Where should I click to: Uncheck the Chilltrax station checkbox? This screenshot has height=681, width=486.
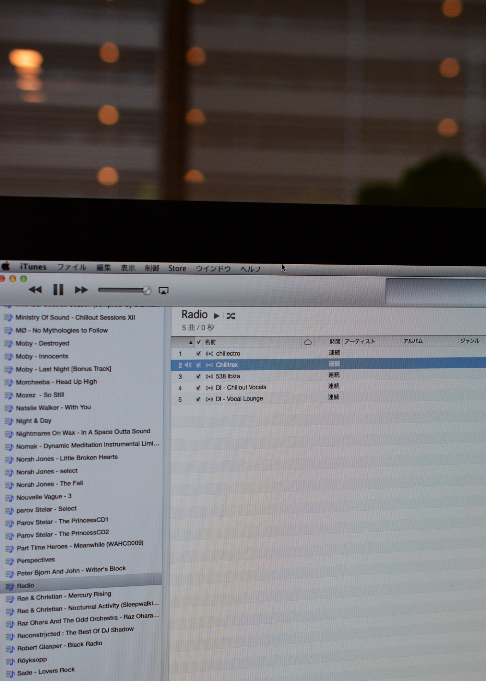click(x=198, y=365)
